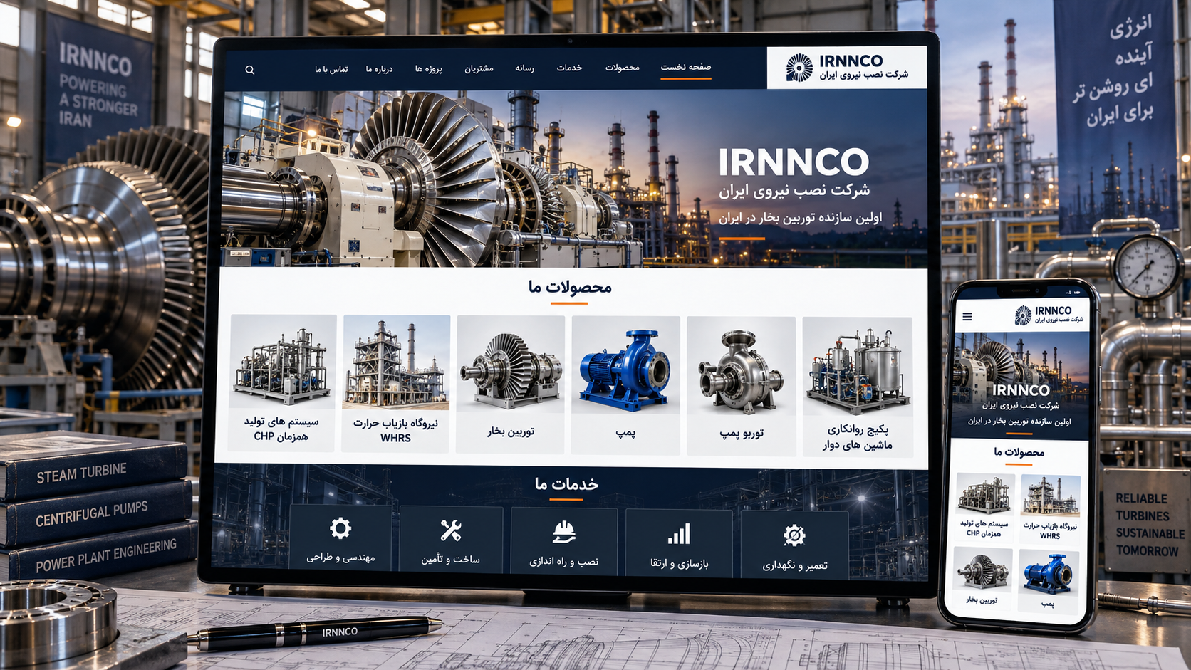Click the اولین سازنده توربین بخار در ایران tagline on tablet
Image resolution: width=1191 pixels, height=670 pixels.
(800, 218)
